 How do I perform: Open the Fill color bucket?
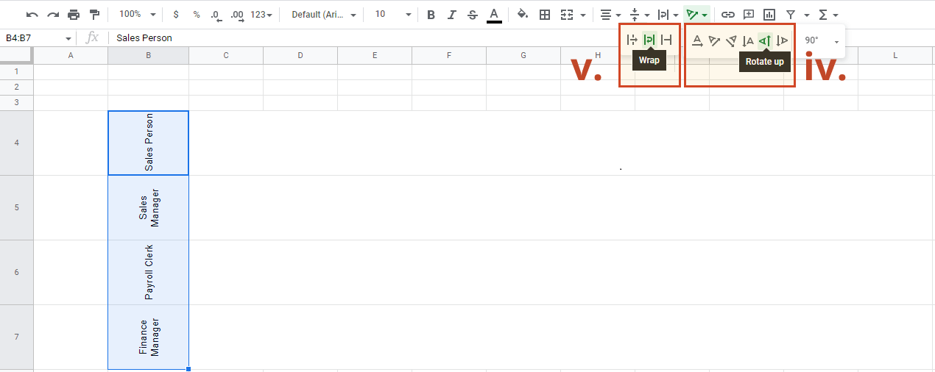[523, 15]
